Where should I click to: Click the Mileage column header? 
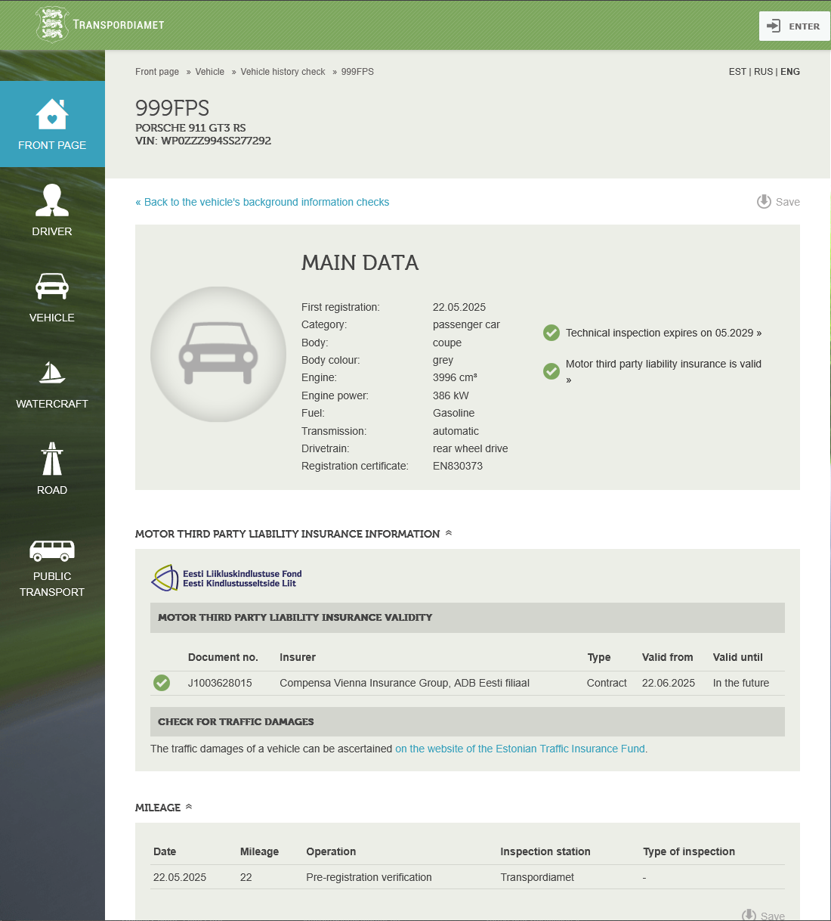(259, 851)
